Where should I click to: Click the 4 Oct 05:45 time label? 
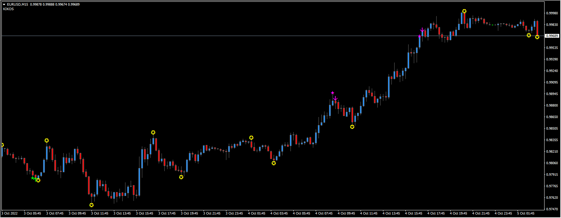[x=301, y=213]
